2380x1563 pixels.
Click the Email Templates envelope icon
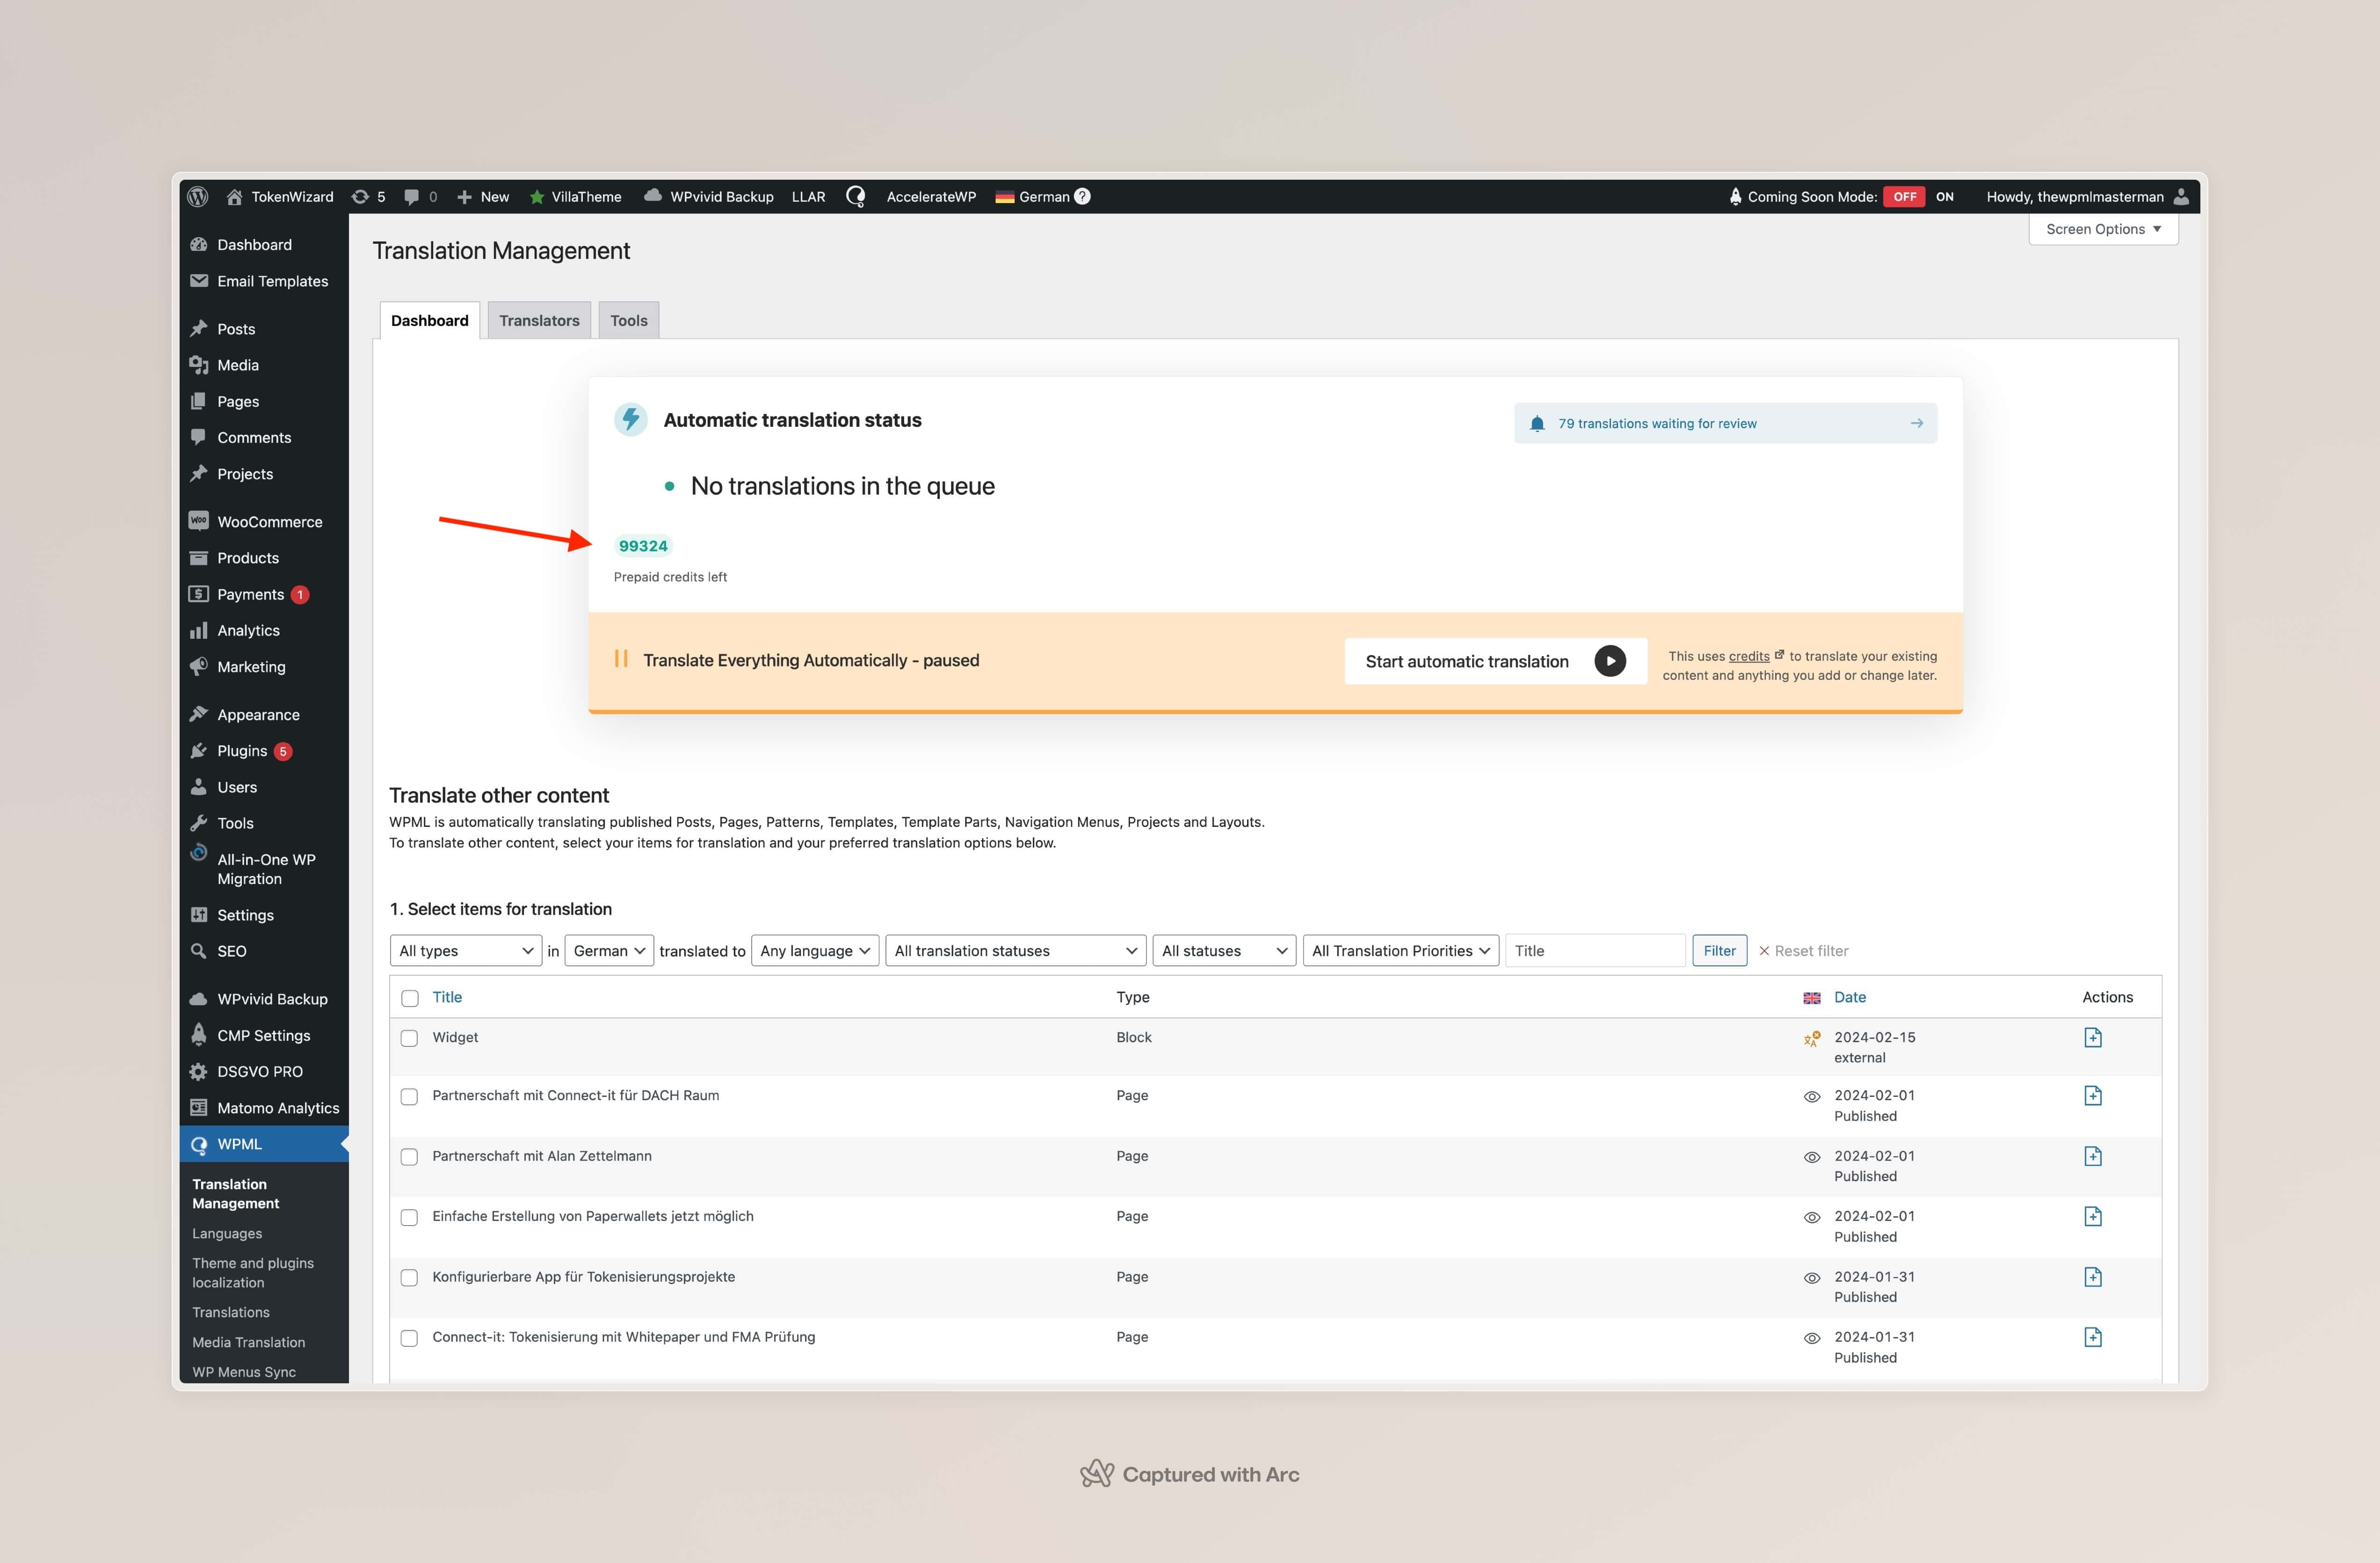click(x=199, y=280)
